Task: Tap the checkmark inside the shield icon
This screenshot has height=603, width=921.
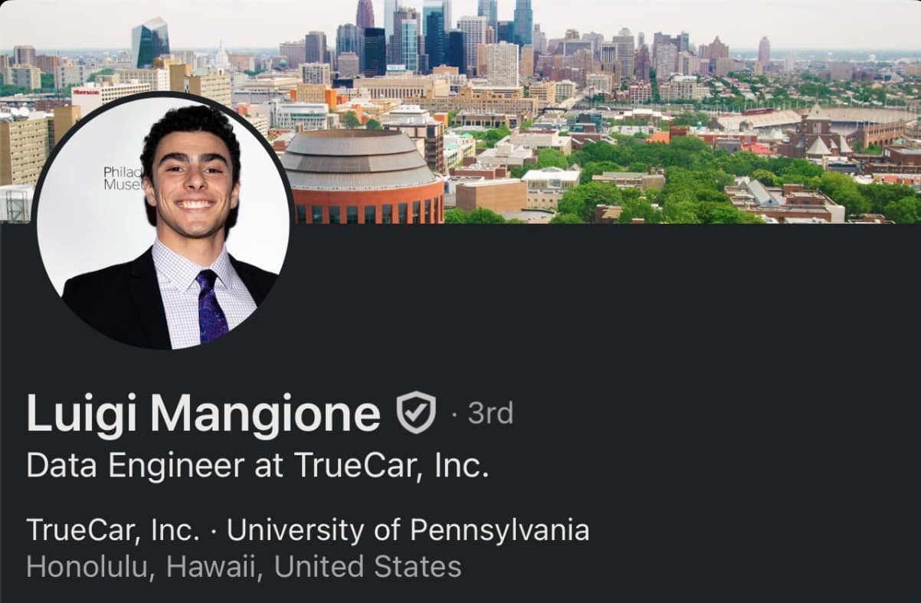Action: click(416, 414)
